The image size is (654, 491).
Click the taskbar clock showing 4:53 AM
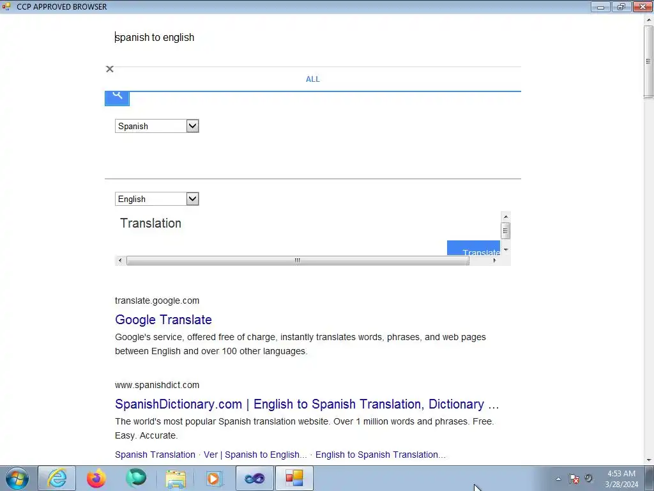[621, 479]
